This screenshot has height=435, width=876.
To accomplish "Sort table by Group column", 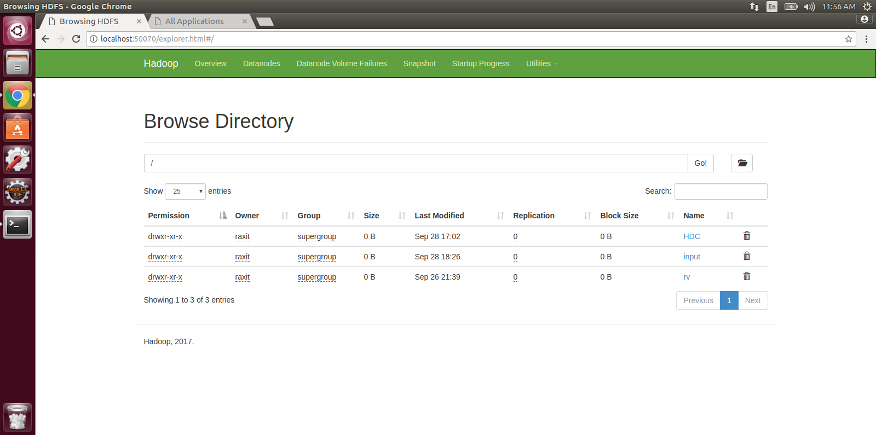I will click(326, 216).
